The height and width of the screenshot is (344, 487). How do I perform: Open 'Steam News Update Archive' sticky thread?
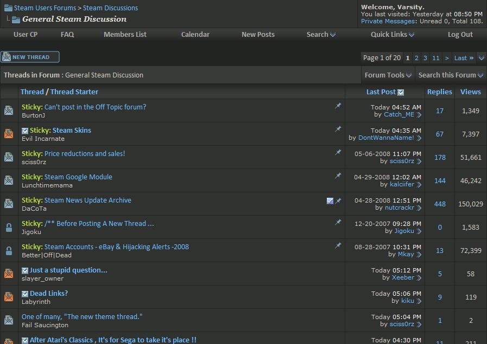87,200
